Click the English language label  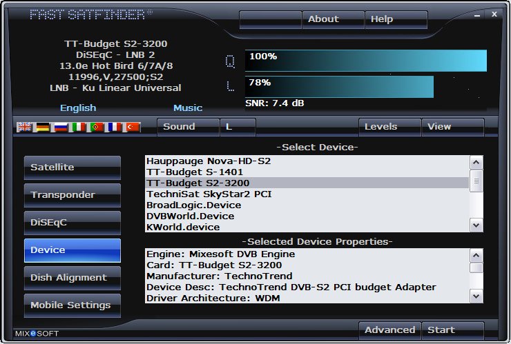coord(78,108)
